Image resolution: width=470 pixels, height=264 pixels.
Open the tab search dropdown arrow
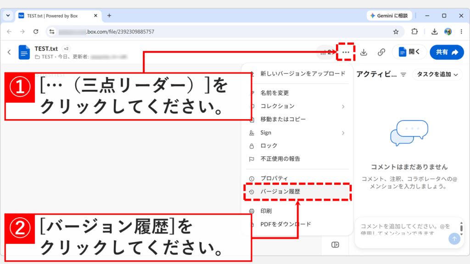tap(8, 16)
